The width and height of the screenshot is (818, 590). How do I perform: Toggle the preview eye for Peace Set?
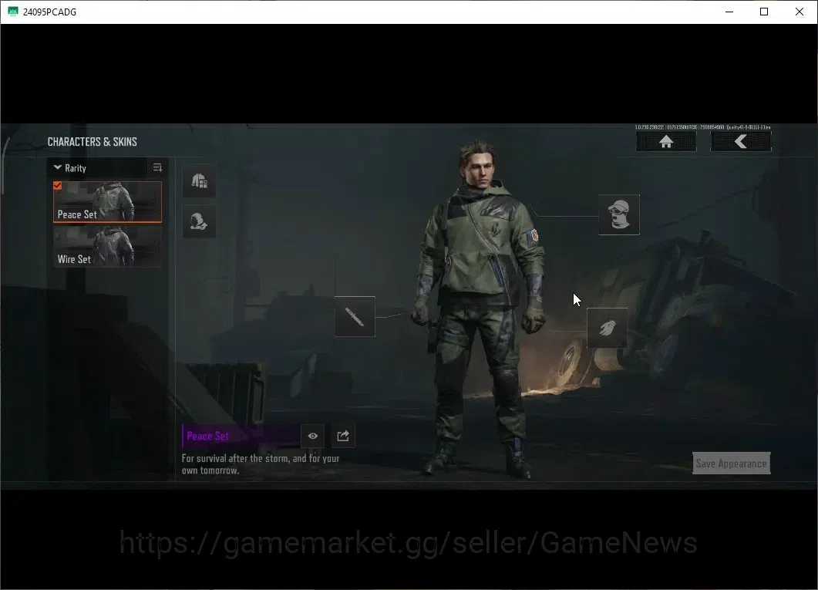(313, 436)
